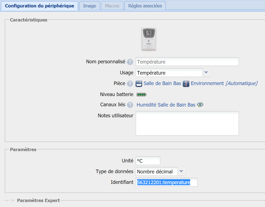Click the bathtub room icon

pyautogui.click(x=139, y=84)
